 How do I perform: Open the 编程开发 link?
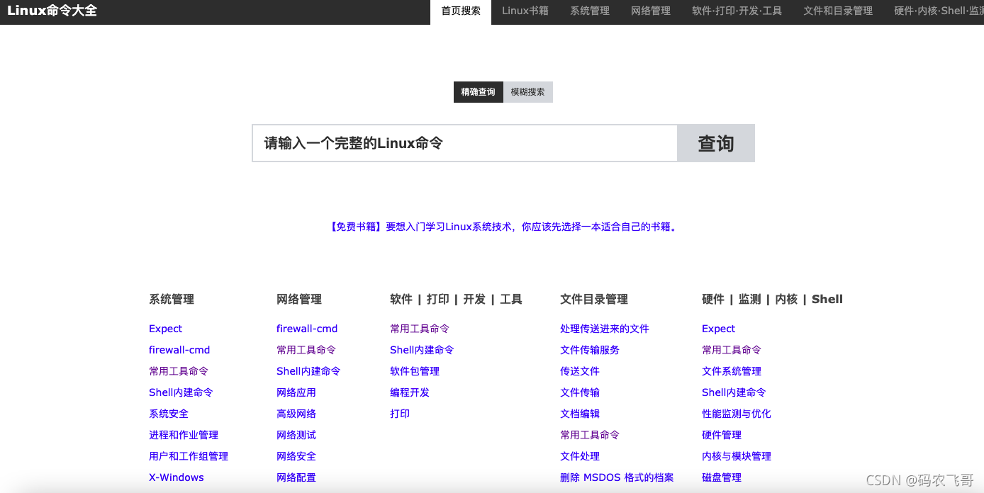(x=410, y=392)
